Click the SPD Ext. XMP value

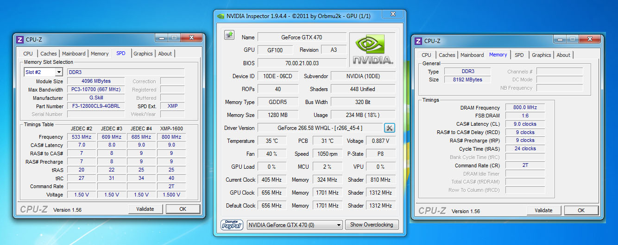coord(172,106)
